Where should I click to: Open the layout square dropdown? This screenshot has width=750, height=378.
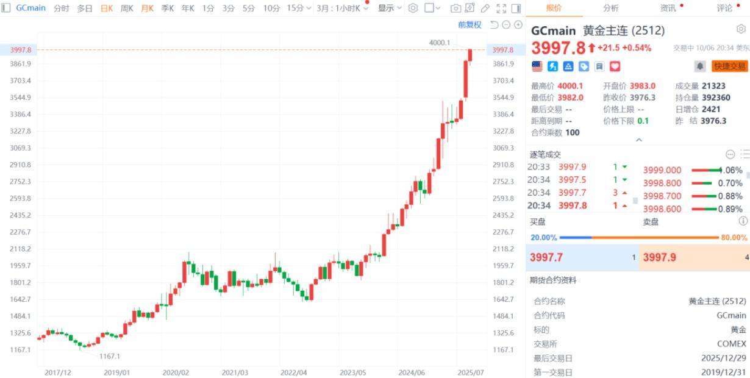pyautogui.click(x=433, y=9)
